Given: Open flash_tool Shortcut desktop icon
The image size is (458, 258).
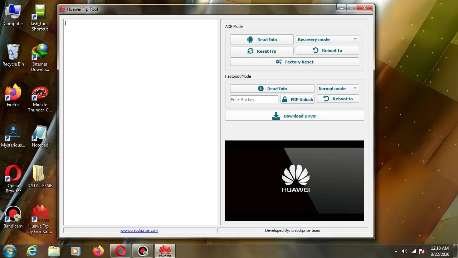Looking at the screenshot, I should (x=40, y=18).
